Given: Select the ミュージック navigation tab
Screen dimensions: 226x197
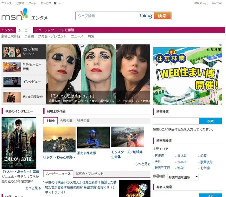Looking at the screenshot, I should pos(45,30).
